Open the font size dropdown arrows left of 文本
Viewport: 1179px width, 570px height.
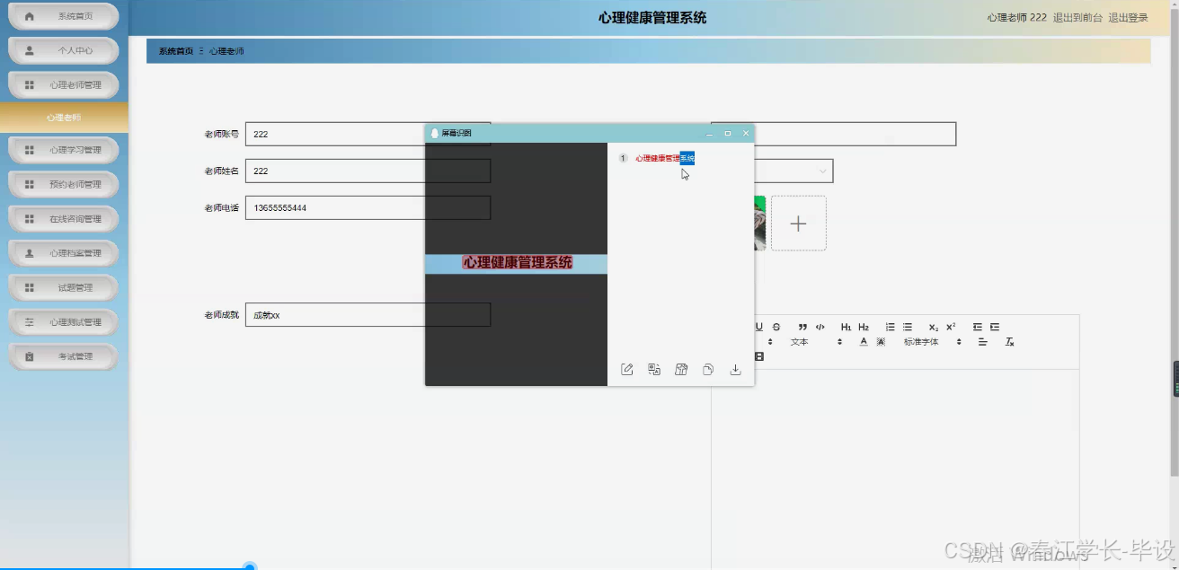point(769,342)
